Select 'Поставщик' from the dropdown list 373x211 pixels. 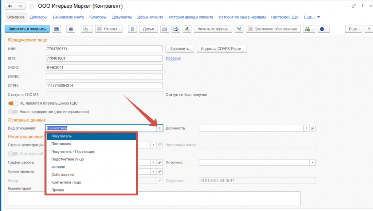(x=61, y=144)
